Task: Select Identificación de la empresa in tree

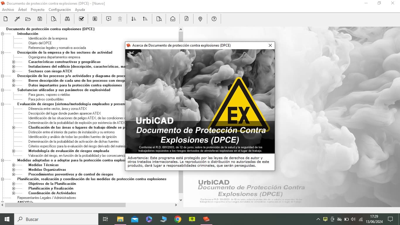Action: point(48,38)
